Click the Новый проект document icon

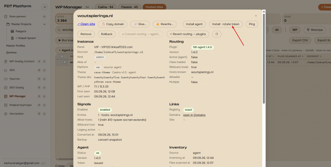point(12,38)
